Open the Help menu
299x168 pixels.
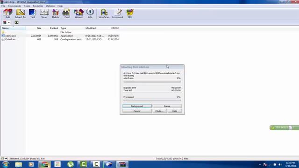point(60,6)
